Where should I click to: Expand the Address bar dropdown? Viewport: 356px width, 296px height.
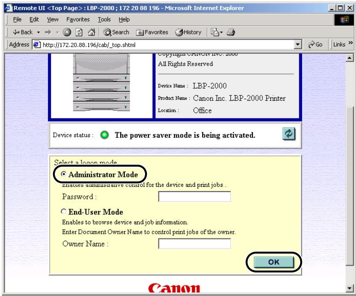(298, 45)
